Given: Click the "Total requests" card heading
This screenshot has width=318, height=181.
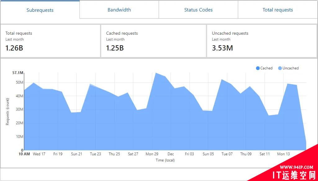Looking at the screenshot, I should coord(19,33).
